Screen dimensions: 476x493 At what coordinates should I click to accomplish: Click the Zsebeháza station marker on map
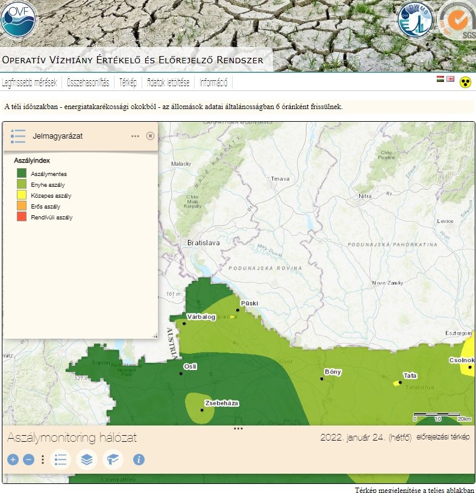[202, 410]
